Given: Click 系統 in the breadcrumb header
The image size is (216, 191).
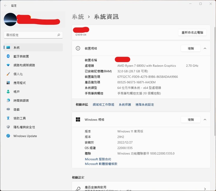Looking at the screenshot, I should 78,17.
